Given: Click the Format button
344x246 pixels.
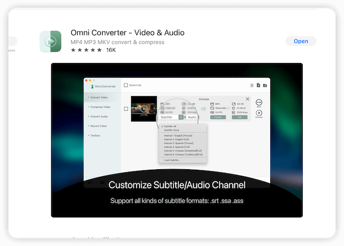Looking at the screenshot, I should point(217,117).
